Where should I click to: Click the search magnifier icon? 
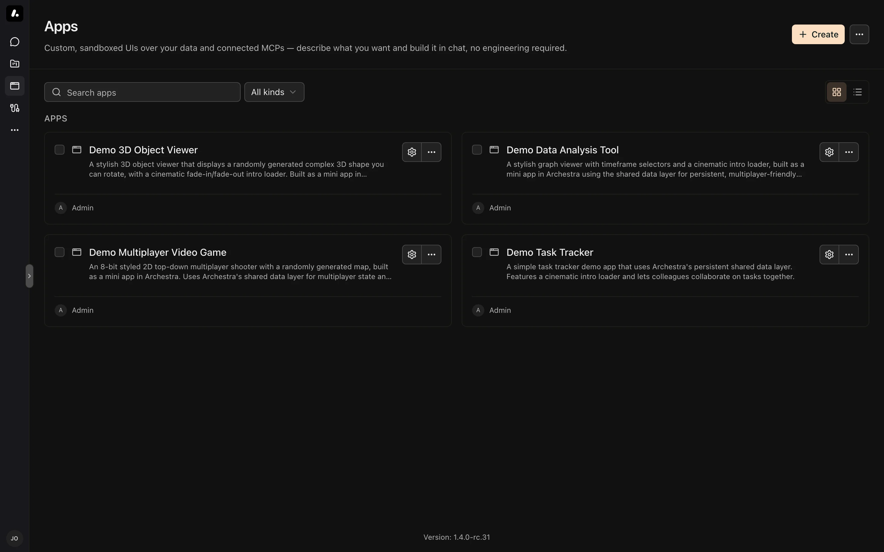click(x=56, y=92)
